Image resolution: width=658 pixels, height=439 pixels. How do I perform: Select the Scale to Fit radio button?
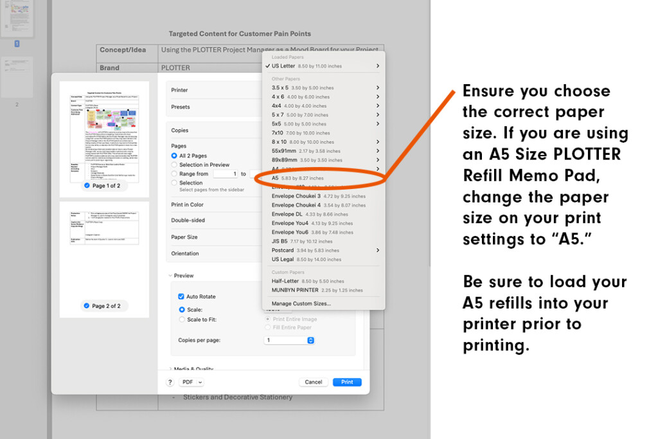[182, 320]
